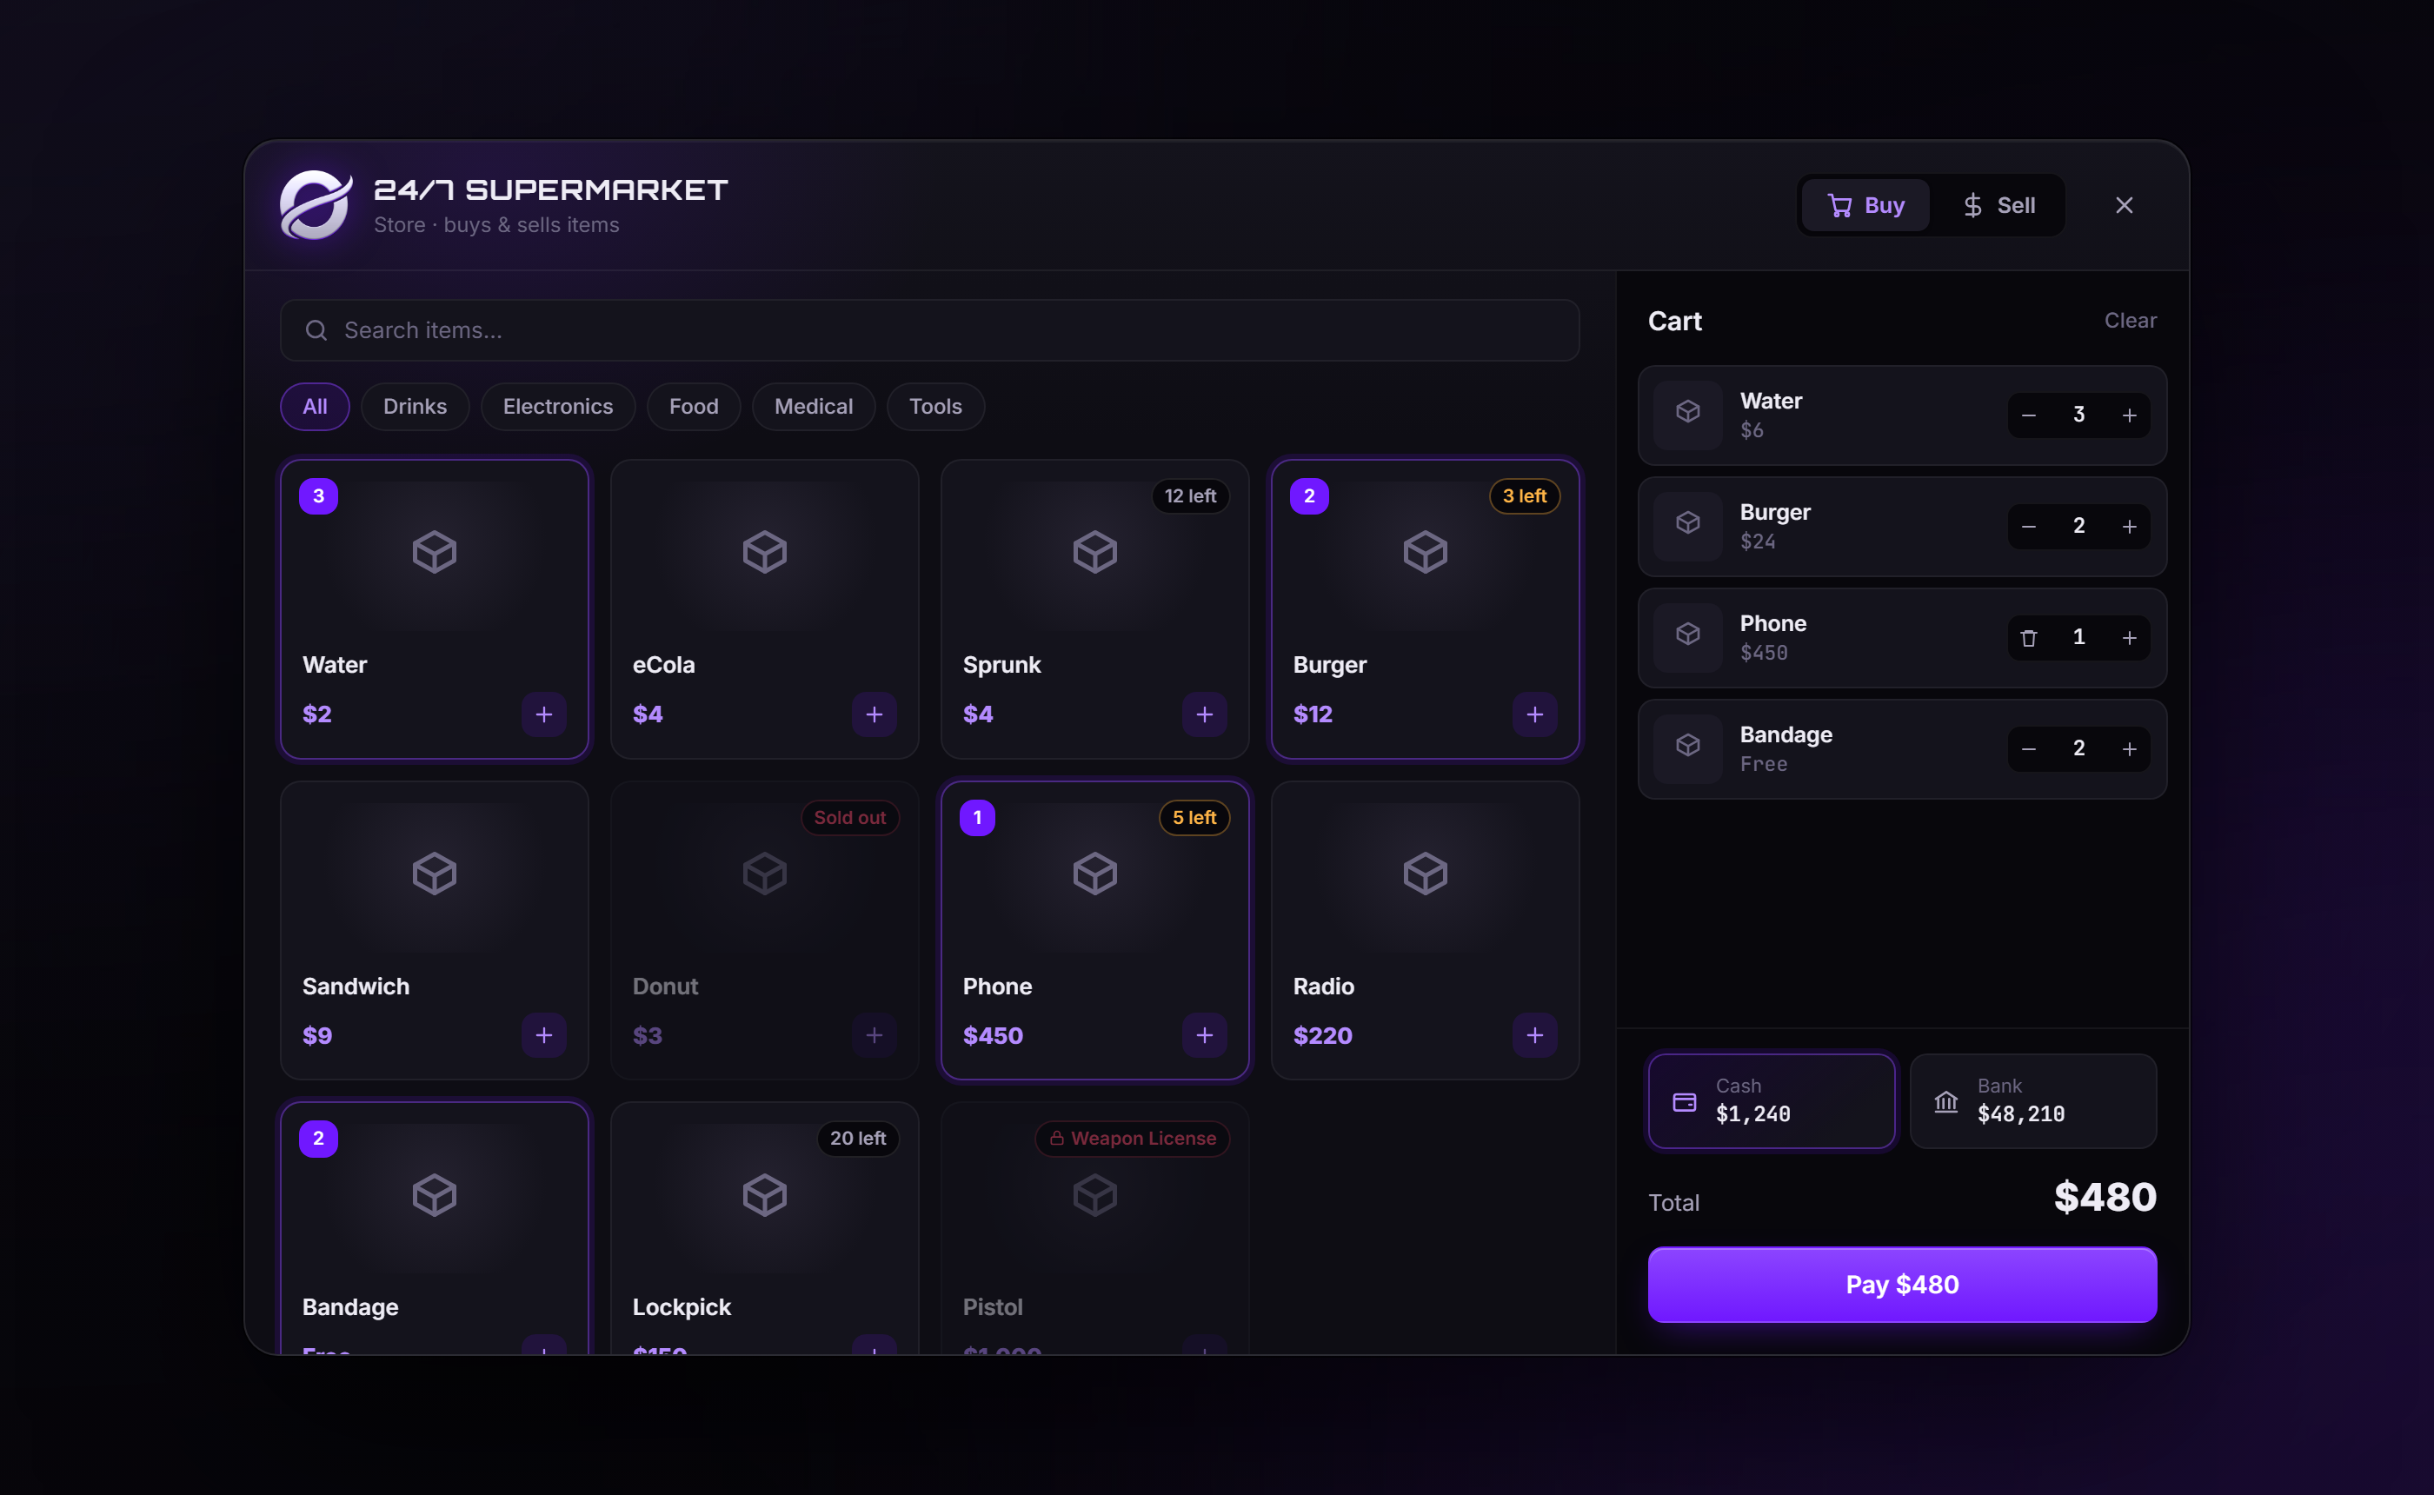Click the "3 left" Burger stock badge
The height and width of the screenshot is (1495, 2434).
[1525, 496]
